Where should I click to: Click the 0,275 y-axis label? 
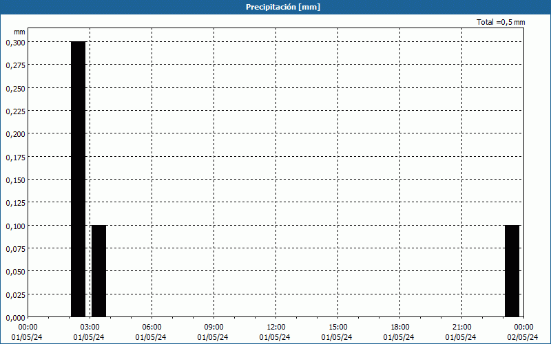pos(15,65)
